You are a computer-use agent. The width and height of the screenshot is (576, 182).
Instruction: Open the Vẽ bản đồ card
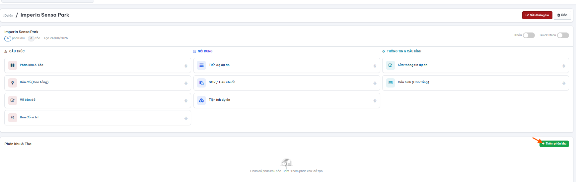pos(98,100)
